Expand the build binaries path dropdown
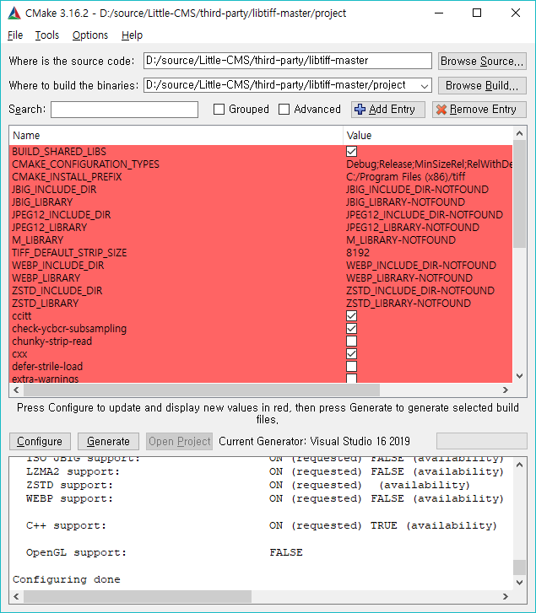 coord(425,86)
